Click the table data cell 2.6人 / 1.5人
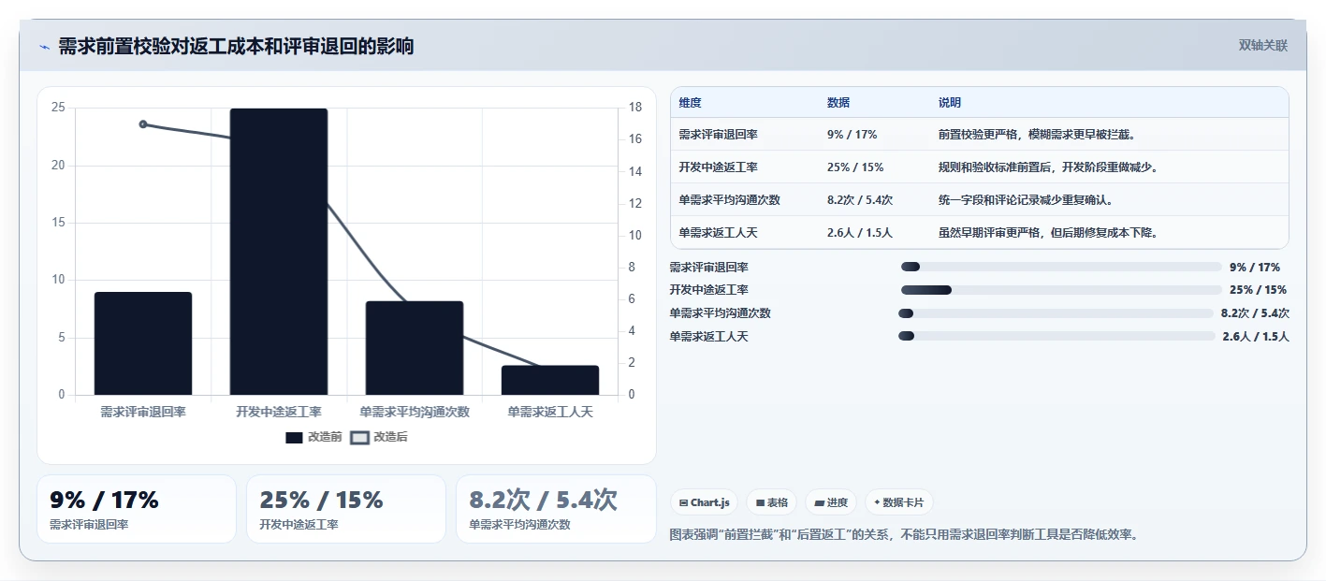Viewport: 1326px width, 581px height. [x=860, y=233]
